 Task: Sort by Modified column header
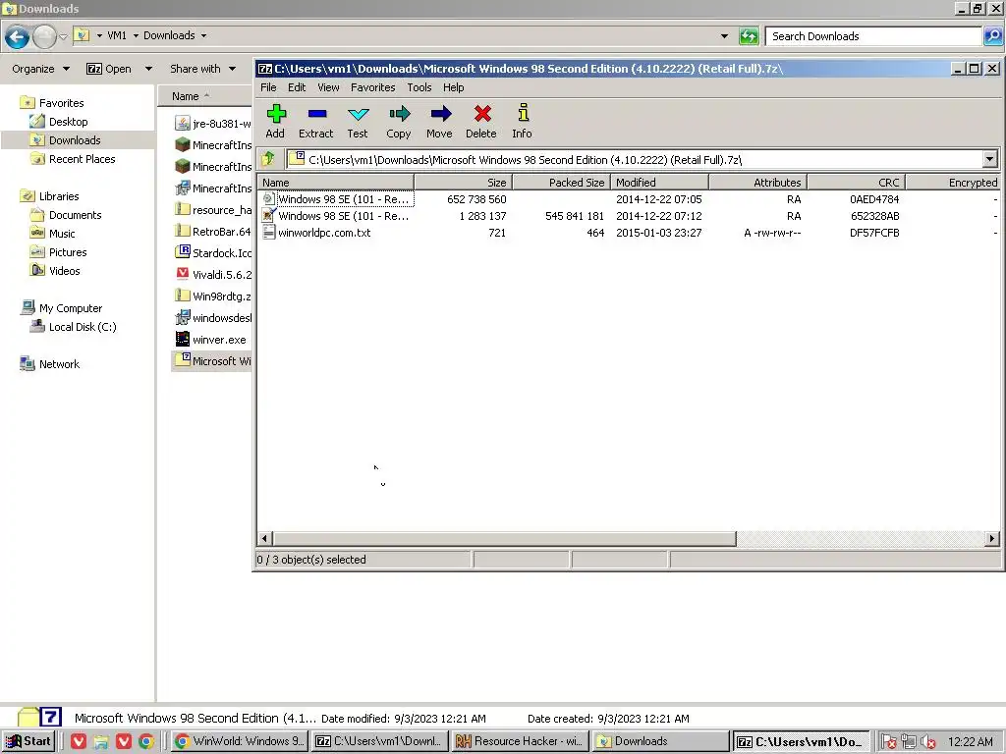659,183
